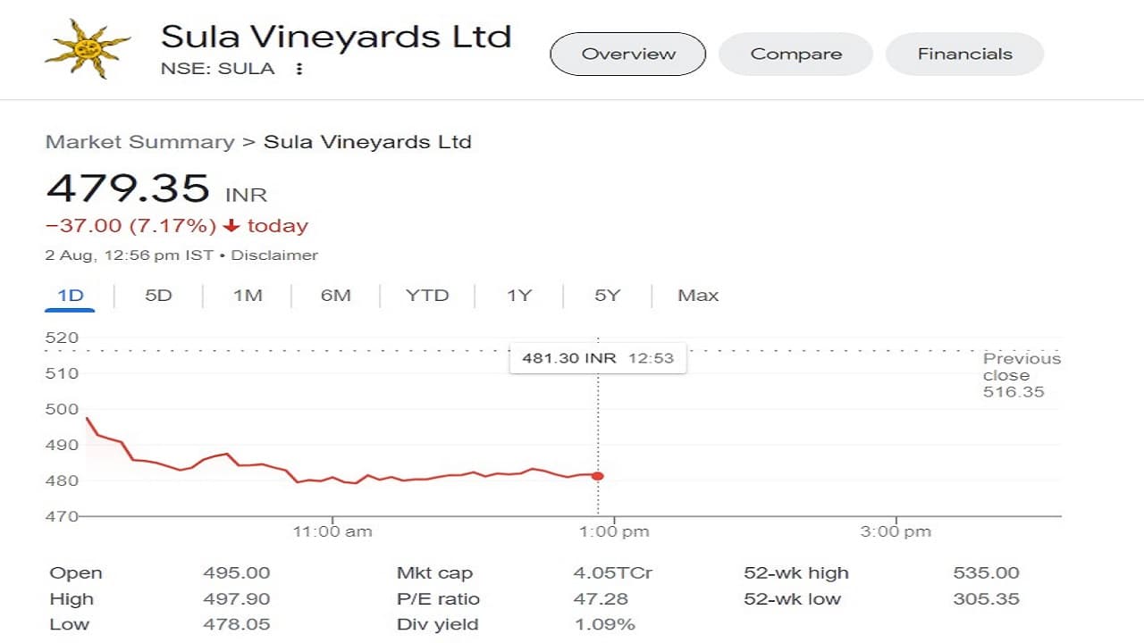Click the red marker dot on the chart
The width and height of the screenshot is (1144, 643).
(x=597, y=476)
